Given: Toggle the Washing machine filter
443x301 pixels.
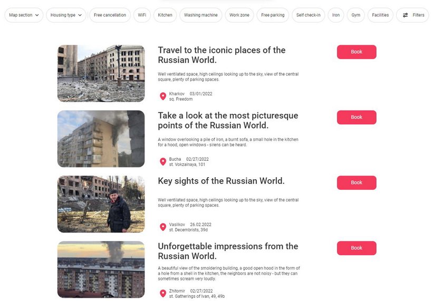Looking at the screenshot, I should [x=201, y=15].
